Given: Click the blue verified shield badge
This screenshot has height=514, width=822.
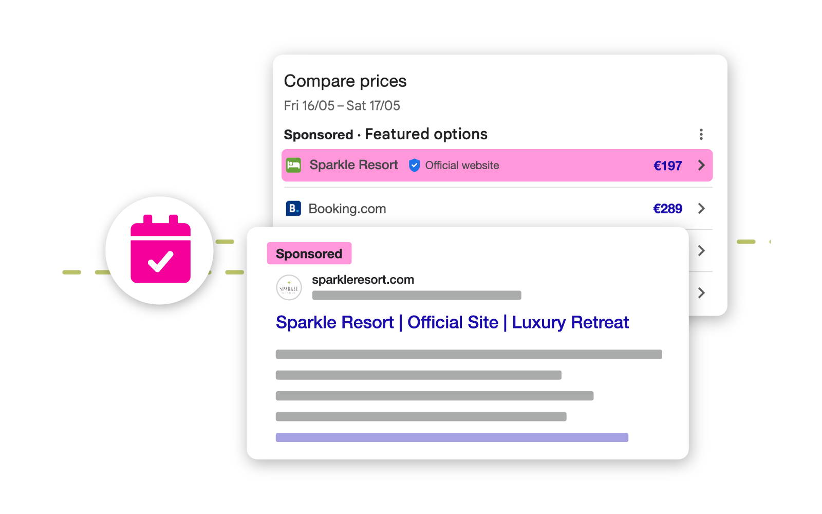Looking at the screenshot, I should click(414, 166).
